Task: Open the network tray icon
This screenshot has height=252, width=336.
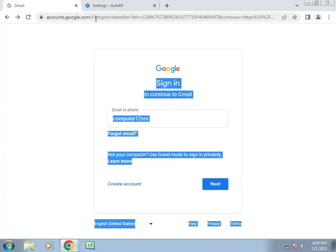Action: click(287, 246)
